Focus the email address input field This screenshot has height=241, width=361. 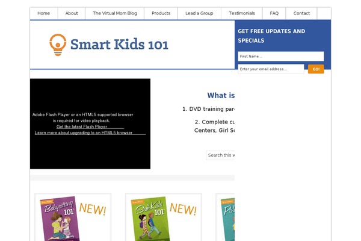coord(271,69)
